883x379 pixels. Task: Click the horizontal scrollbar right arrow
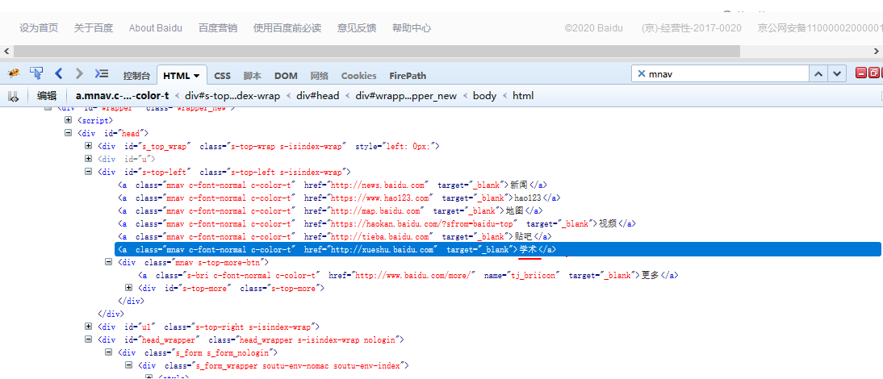(877, 51)
